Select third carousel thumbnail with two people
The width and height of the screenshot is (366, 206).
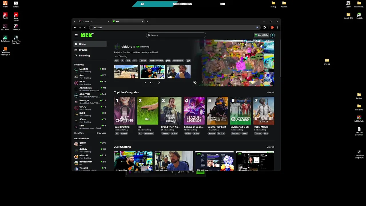(x=178, y=72)
